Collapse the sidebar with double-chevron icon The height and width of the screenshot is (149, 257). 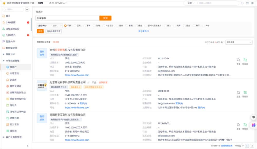pyautogui.click(x=27, y=146)
